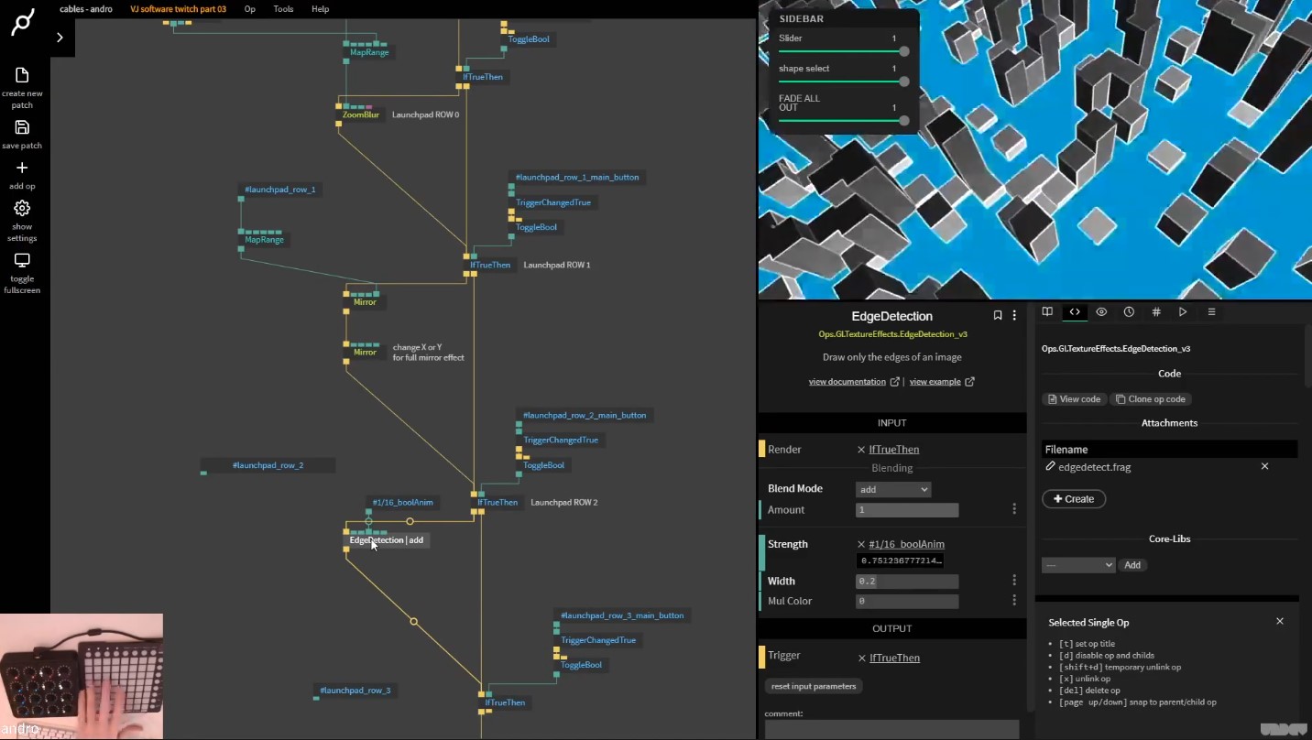Collapse the left sidebar with the arrow

(60, 38)
